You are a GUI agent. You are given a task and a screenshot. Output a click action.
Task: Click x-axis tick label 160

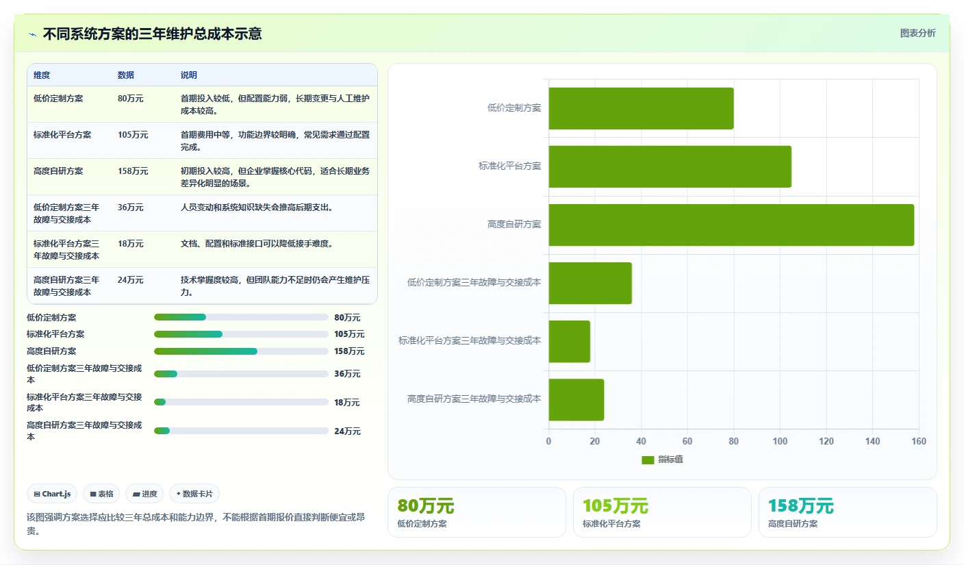[919, 441]
